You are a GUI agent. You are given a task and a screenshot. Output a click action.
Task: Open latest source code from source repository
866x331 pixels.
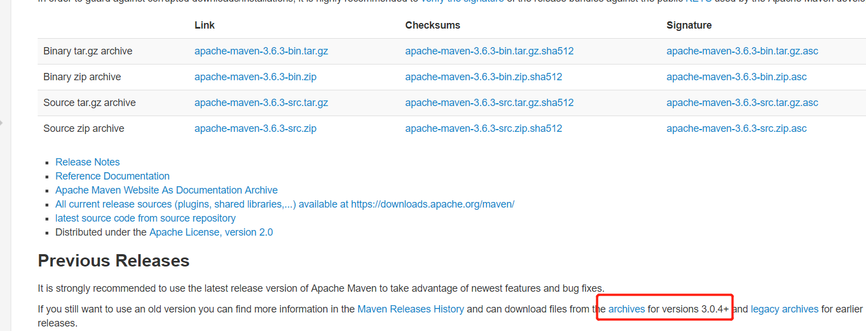pos(146,218)
